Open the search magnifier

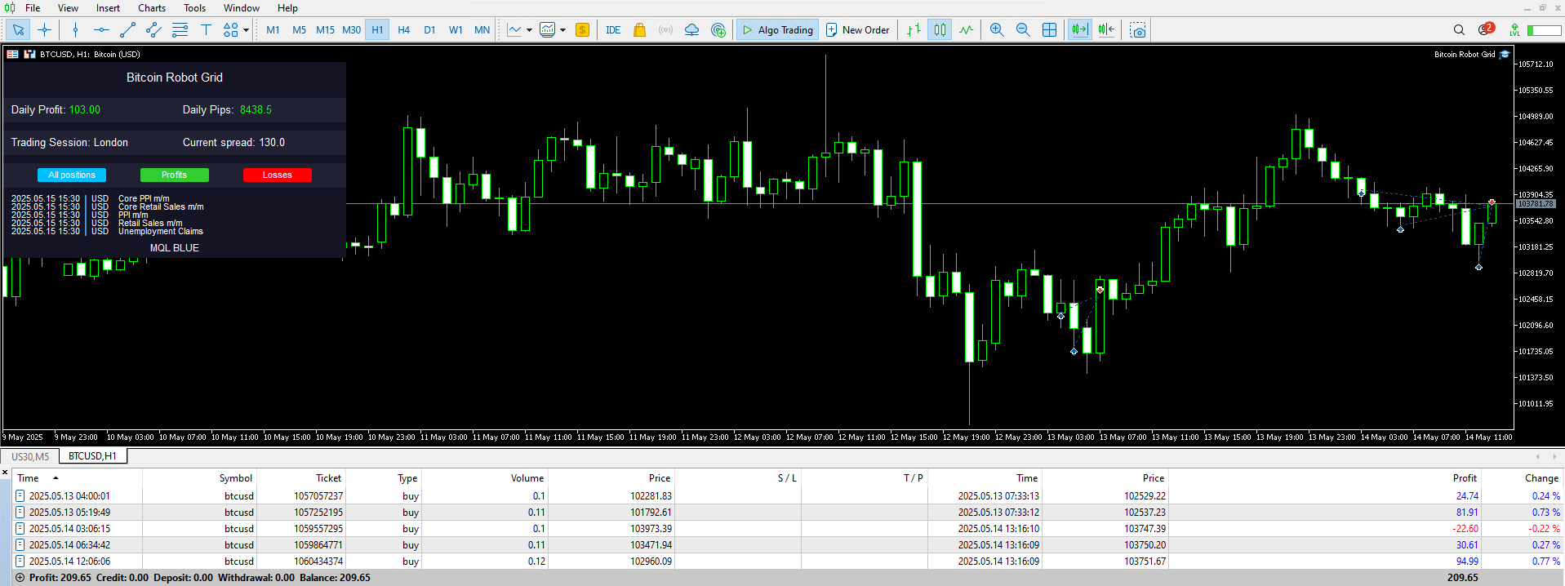[1459, 30]
